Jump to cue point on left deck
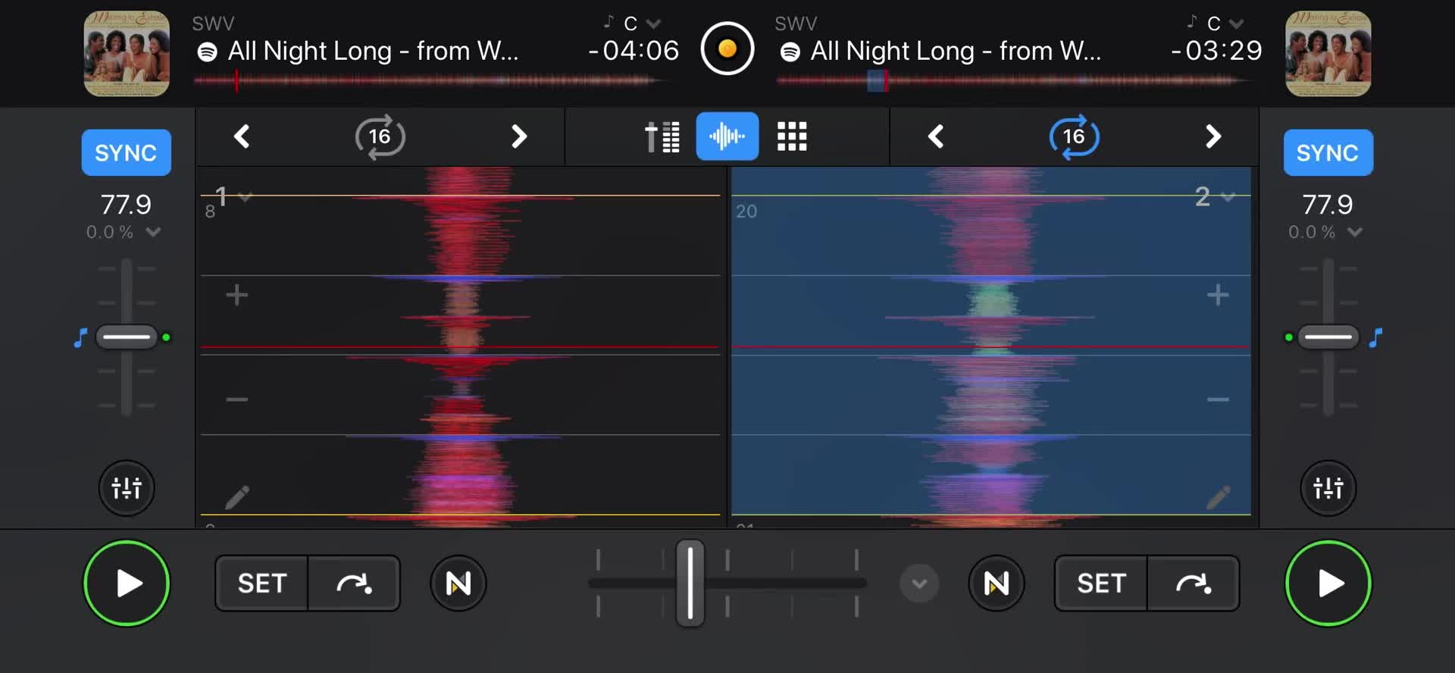 [354, 584]
